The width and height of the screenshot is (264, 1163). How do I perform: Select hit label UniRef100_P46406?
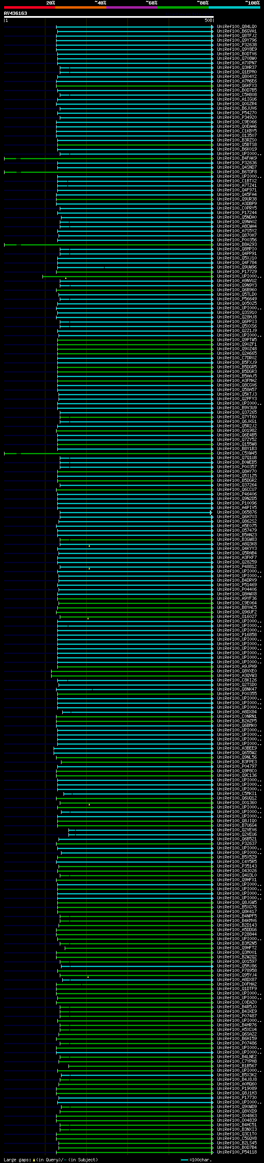[x=236, y=494]
